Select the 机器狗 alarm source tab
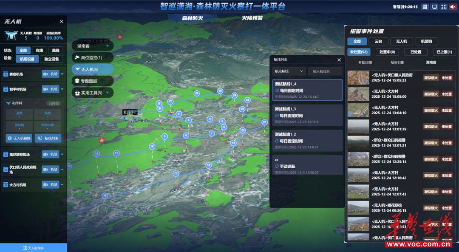Image resolution: width=459 pixels, height=252 pixels. coord(426,41)
